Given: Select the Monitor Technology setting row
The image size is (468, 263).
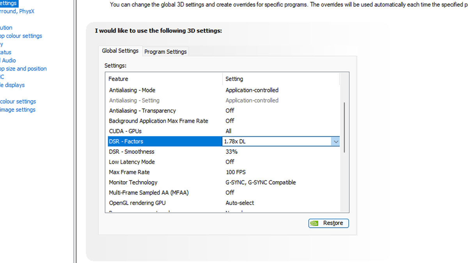Looking at the screenshot, I should tap(164, 182).
